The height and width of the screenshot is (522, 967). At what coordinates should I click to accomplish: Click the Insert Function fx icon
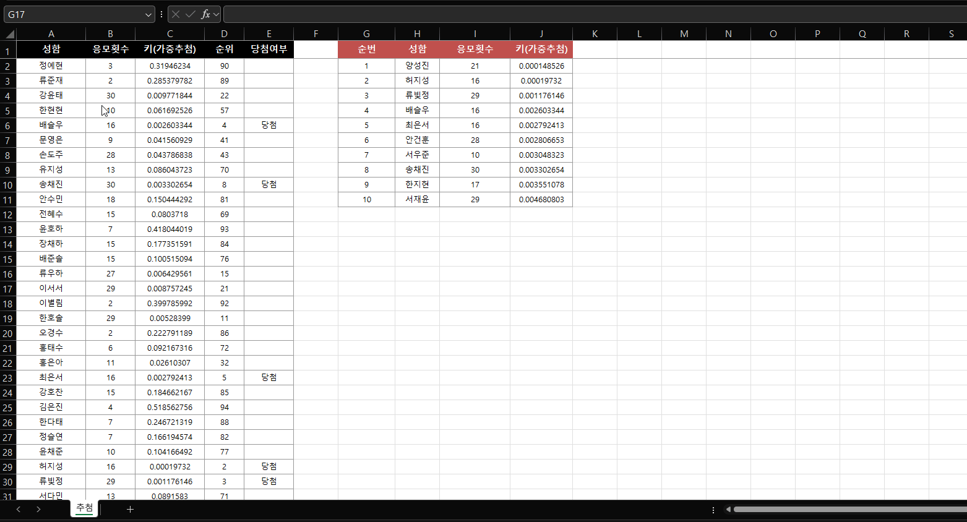click(x=205, y=14)
